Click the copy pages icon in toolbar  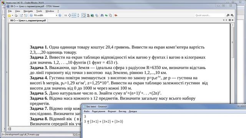111,15
